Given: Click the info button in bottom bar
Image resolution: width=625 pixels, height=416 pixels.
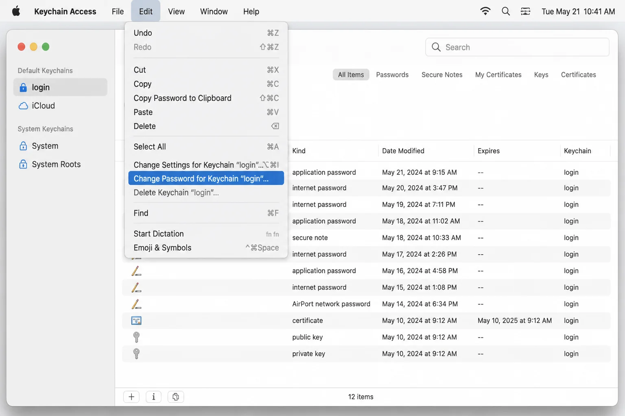Looking at the screenshot, I should (x=153, y=397).
